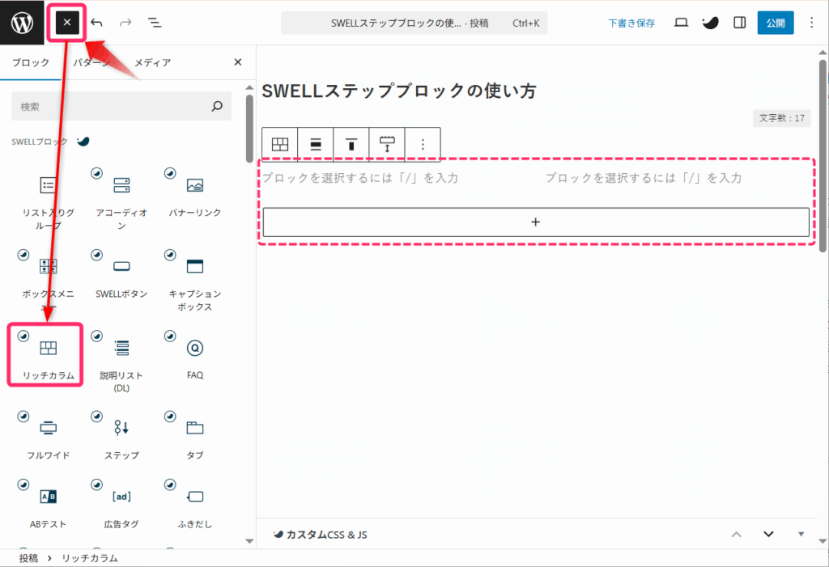Insert the Banner Link block

click(194, 194)
